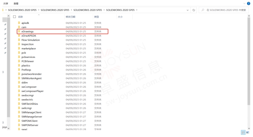The image size is (253, 137).
Task: Open the 共享 ribbon tab
Action: [x=6, y=3]
